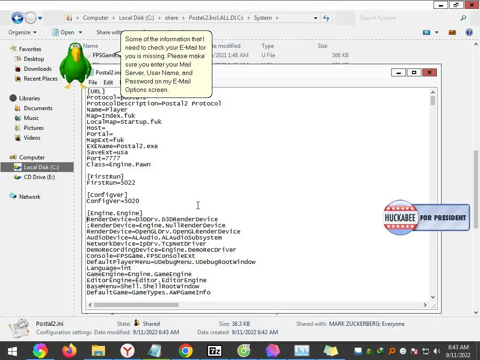Open the Organize dropdown menu

(x=22, y=32)
